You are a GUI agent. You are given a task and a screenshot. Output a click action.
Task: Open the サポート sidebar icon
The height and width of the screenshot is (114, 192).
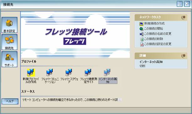tap(9, 59)
